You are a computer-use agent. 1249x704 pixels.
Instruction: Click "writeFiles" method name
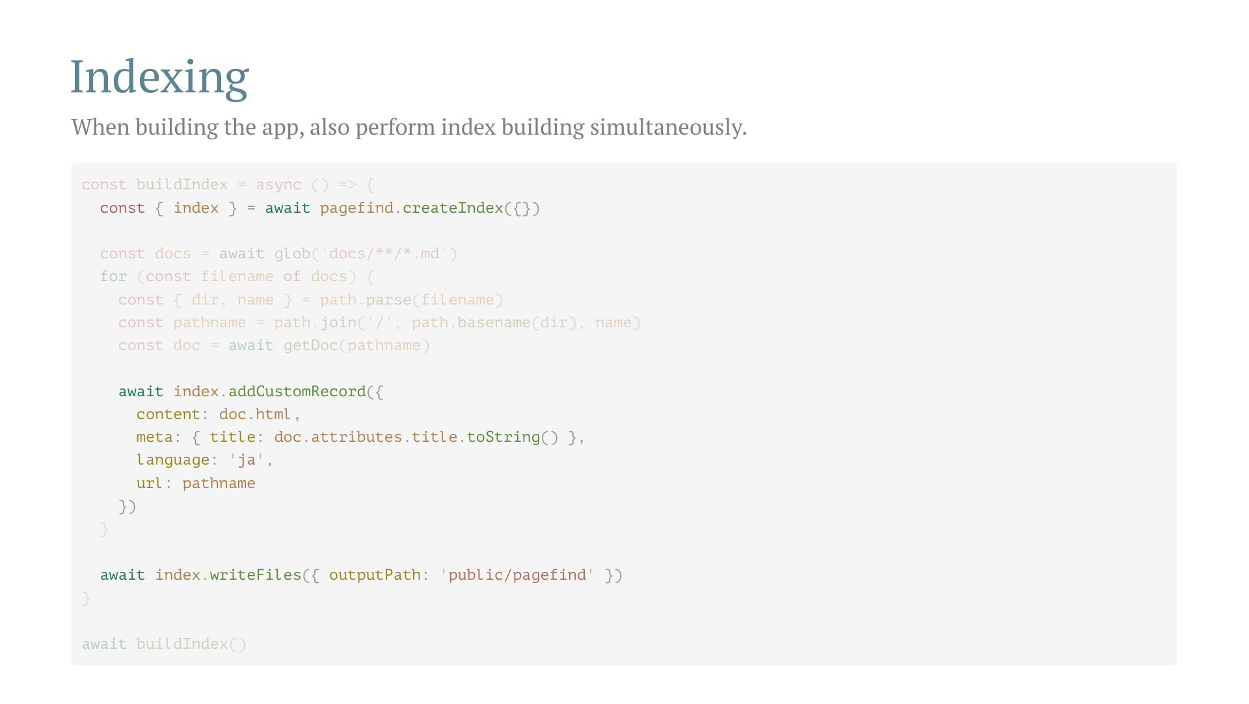pyautogui.click(x=255, y=575)
